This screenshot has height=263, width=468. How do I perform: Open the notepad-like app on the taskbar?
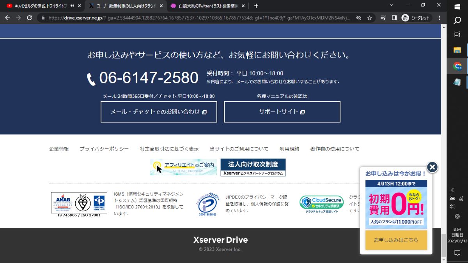(x=457, y=82)
